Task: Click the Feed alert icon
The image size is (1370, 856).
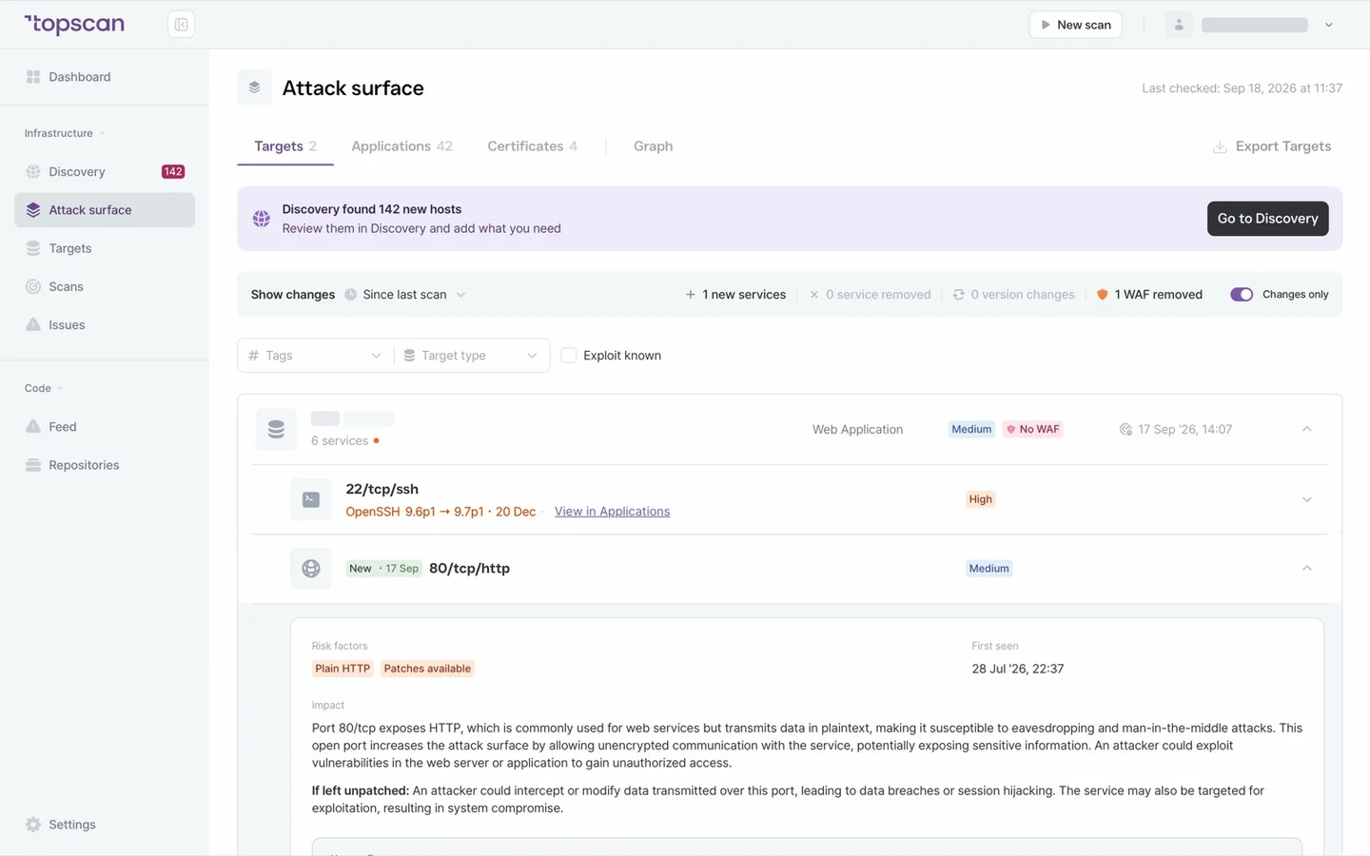Action: click(33, 427)
